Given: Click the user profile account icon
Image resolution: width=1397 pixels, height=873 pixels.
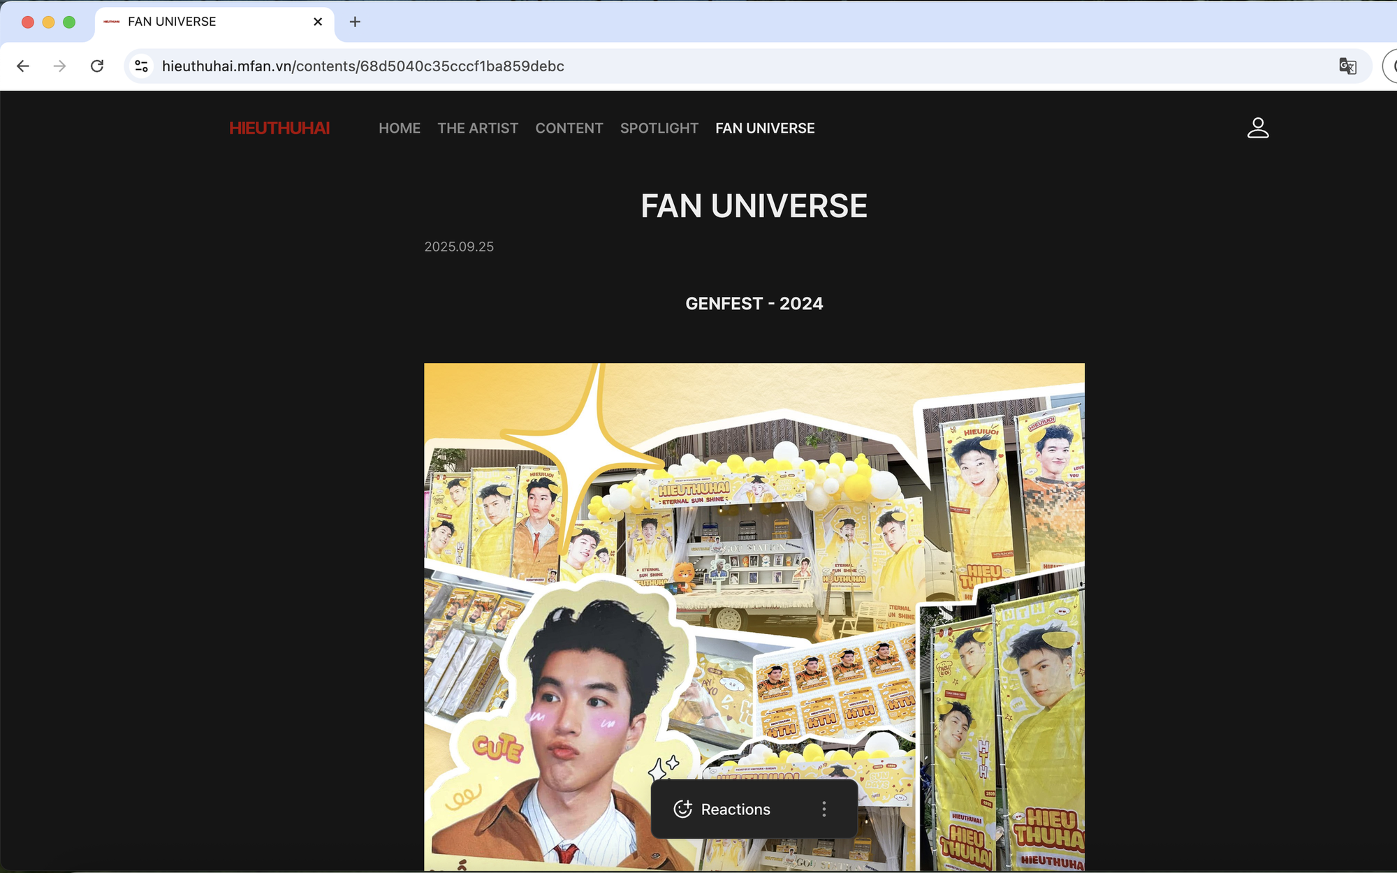Looking at the screenshot, I should 1257,128.
